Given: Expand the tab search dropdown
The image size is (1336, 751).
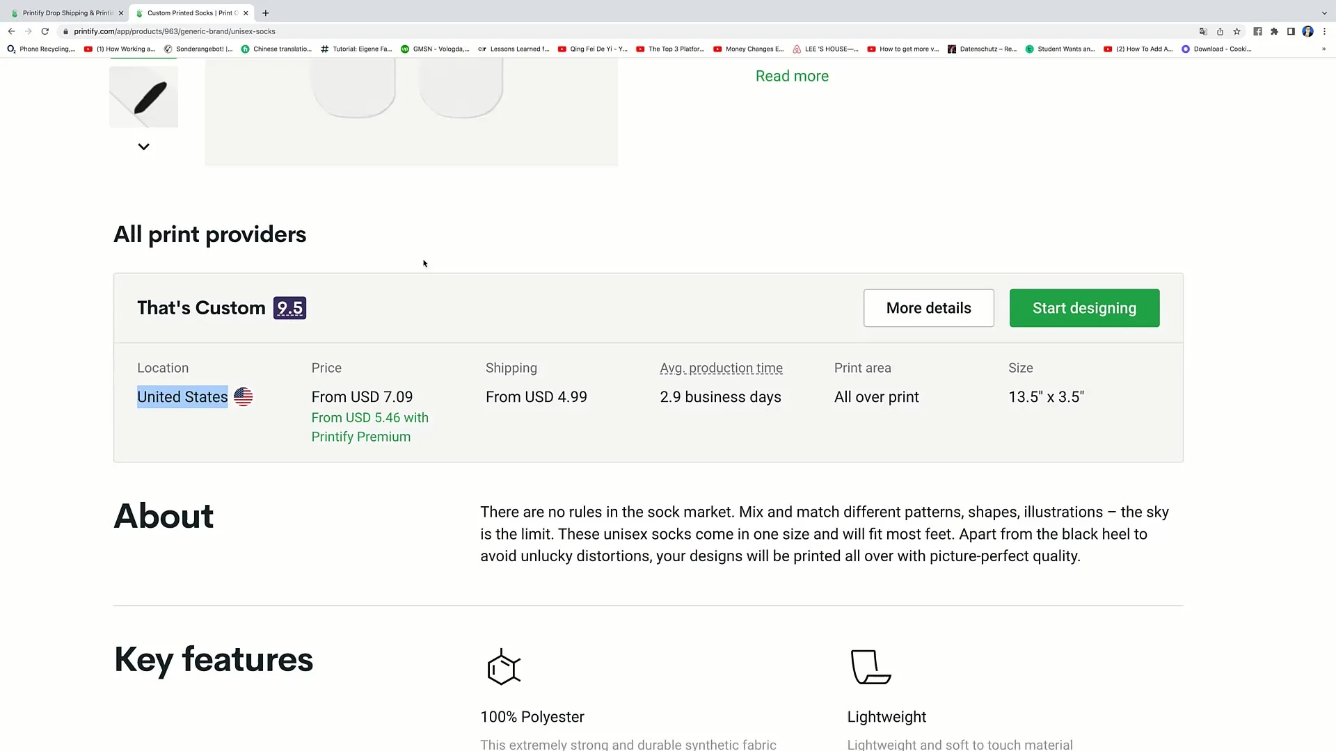Looking at the screenshot, I should tap(1324, 13).
